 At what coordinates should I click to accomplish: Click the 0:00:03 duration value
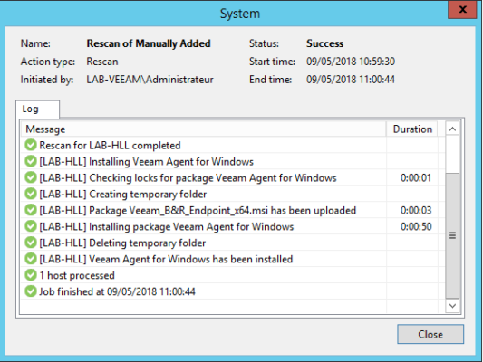(x=416, y=211)
